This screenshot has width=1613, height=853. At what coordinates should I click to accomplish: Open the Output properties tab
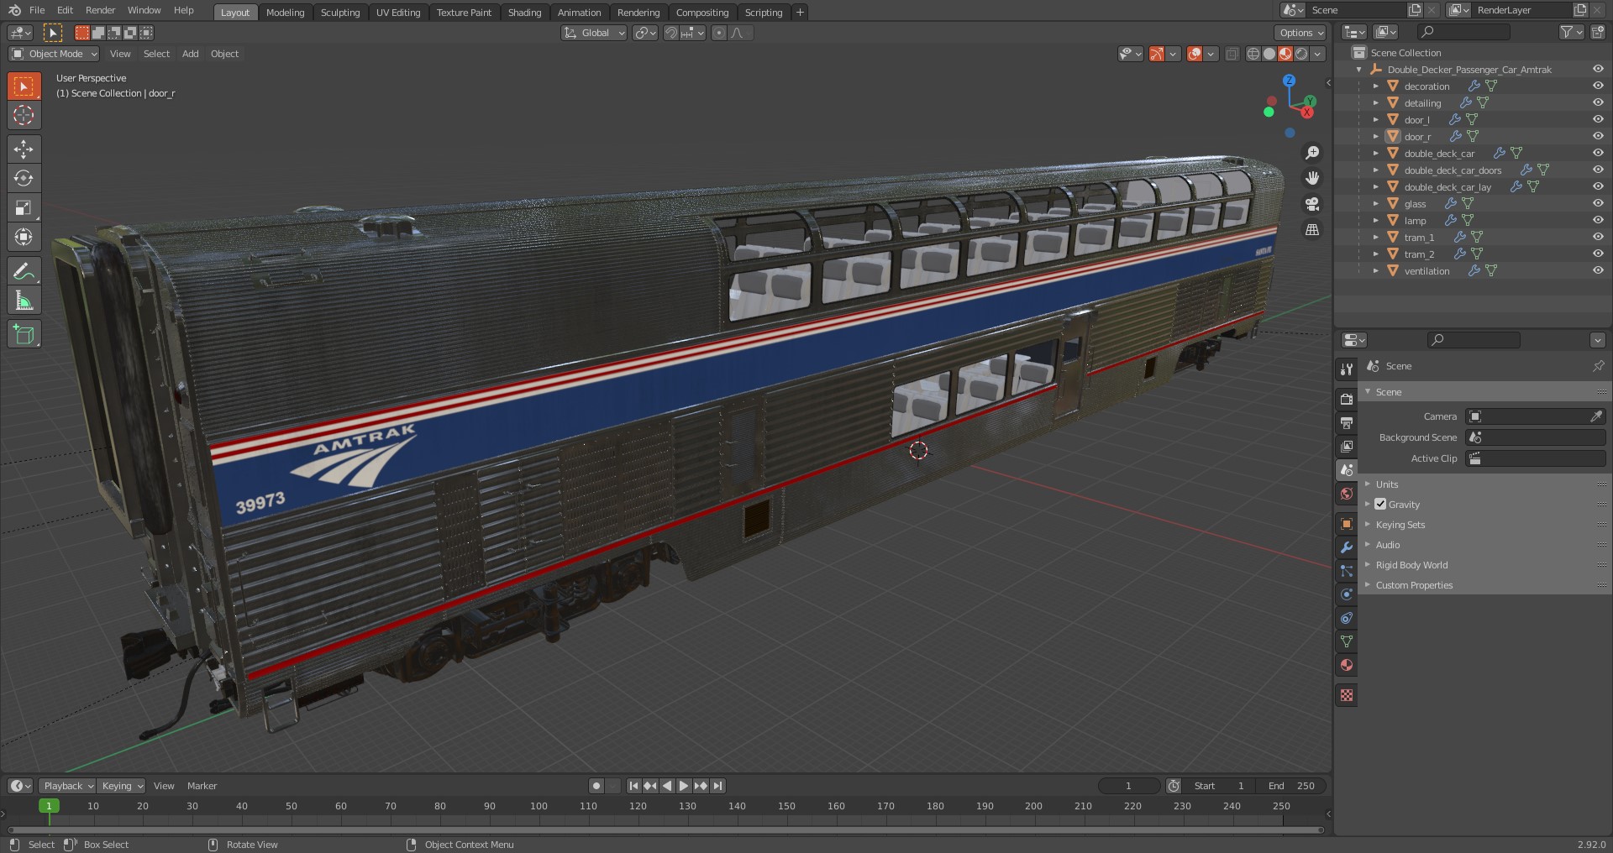(x=1347, y=422)
